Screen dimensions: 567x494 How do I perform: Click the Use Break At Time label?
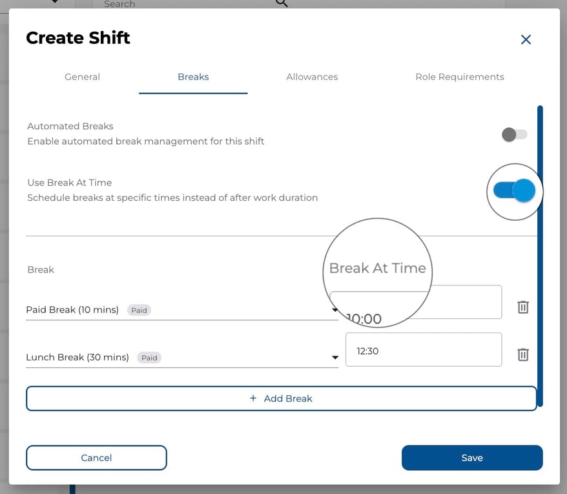[70, 183]
